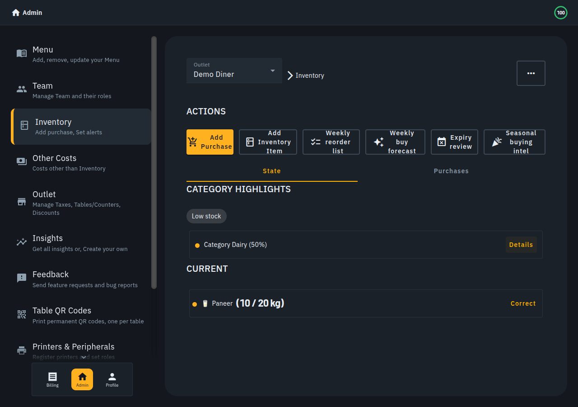Click the Paneer (10 / 20 kg) text
The width and height of the screenshot is (578, 407).
tap(248, 303)
